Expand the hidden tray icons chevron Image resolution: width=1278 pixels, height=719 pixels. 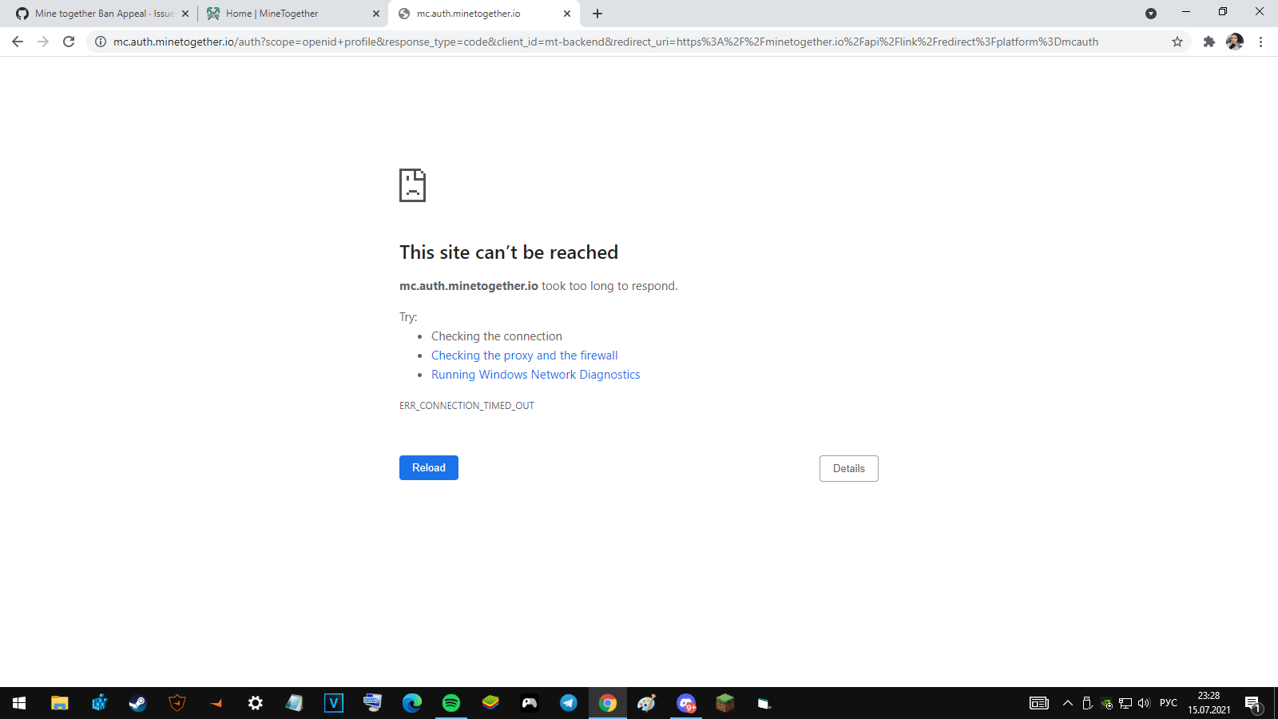coord(1068,703)
